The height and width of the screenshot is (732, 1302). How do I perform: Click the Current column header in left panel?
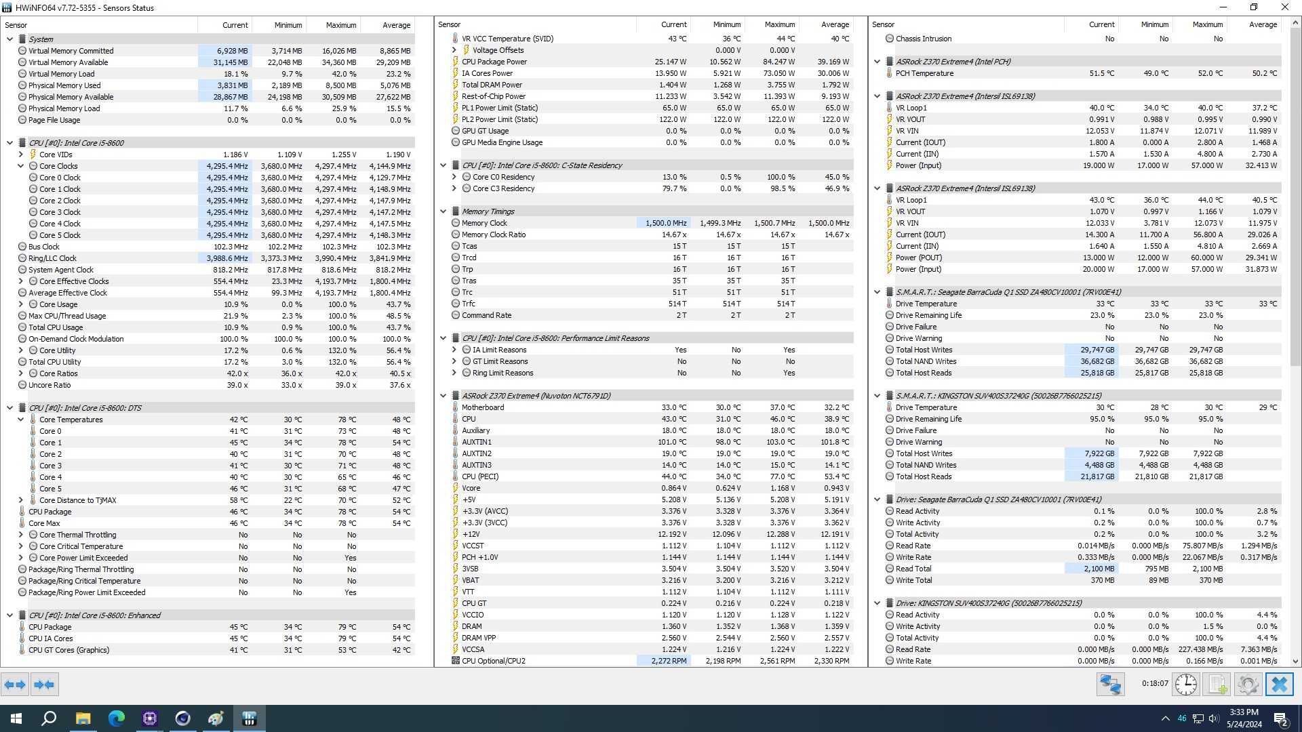pos(224,25)
